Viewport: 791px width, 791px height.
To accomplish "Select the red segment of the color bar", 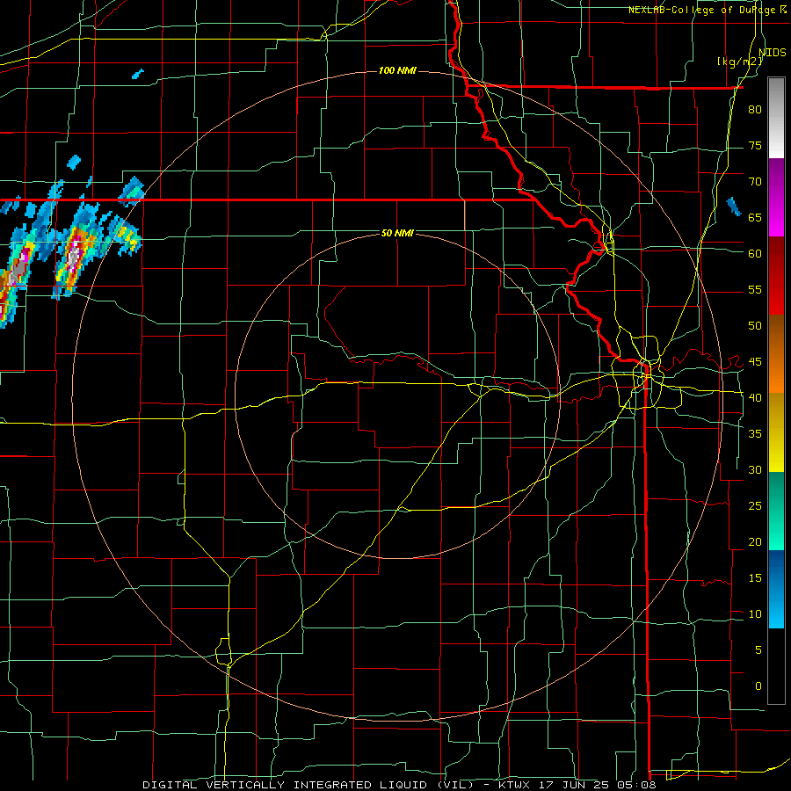I will click(776, 276).
